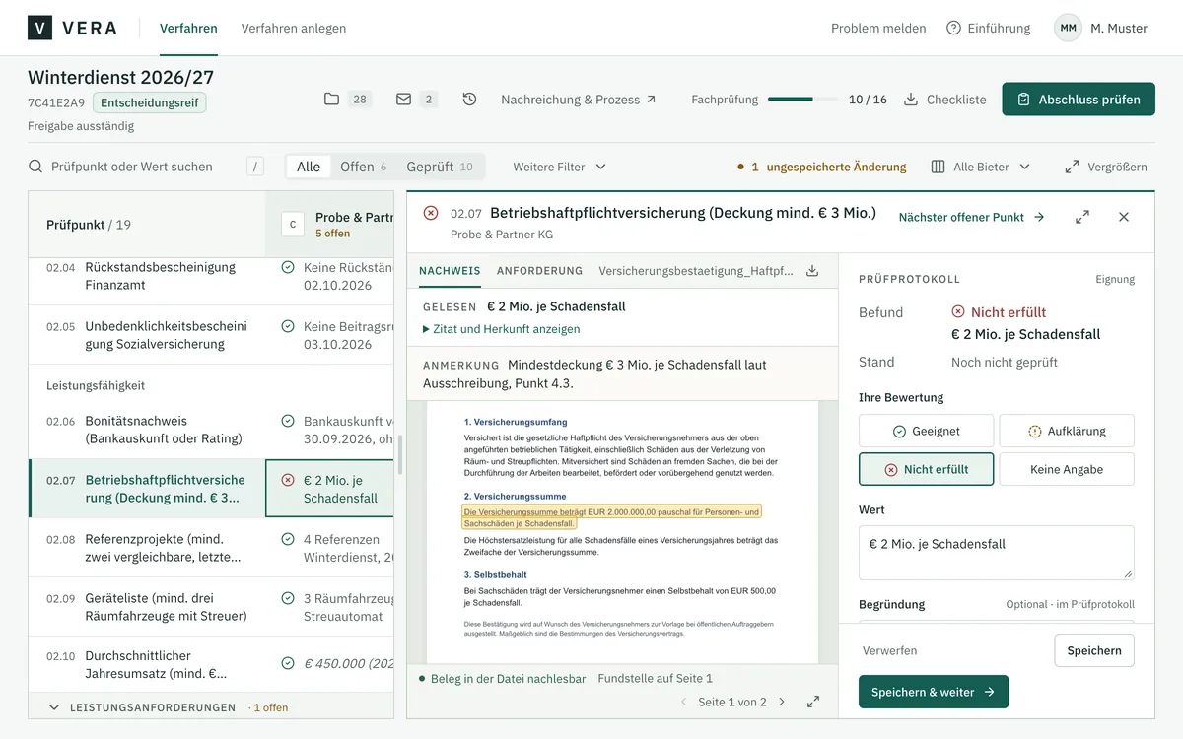Click Problem melden
Screen dimensions: 1183x739
pyautogui.click(x=878, y=28)
